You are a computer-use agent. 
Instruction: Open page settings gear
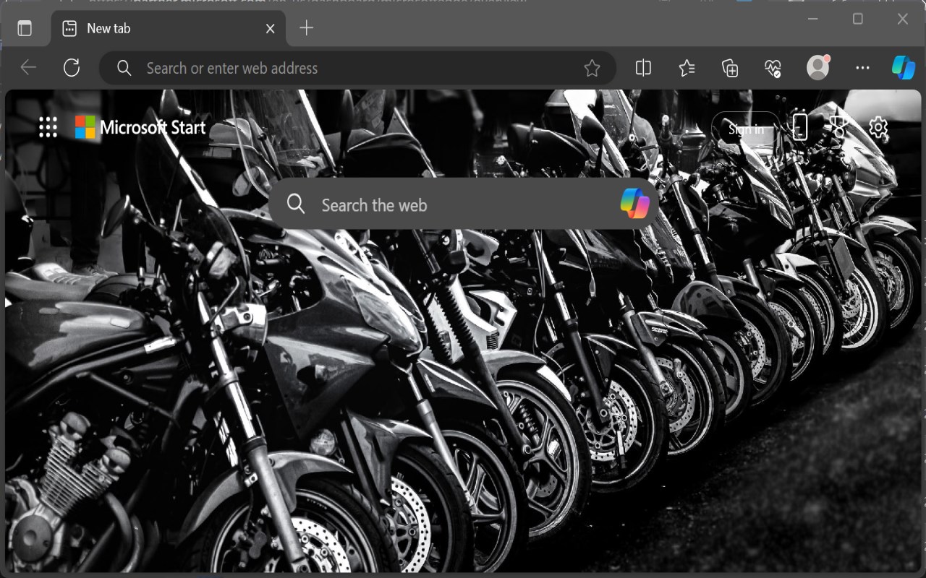pos(878,128)
